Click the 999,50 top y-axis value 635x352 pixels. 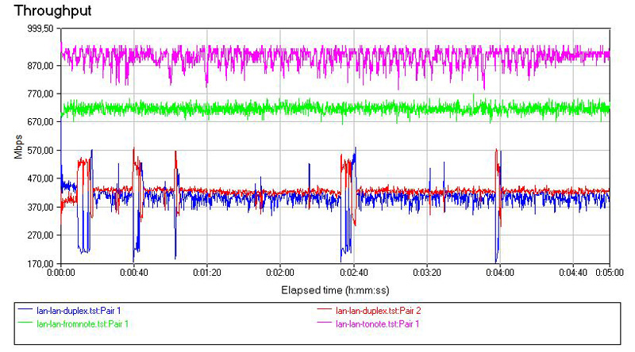click(x=40, y=28)
